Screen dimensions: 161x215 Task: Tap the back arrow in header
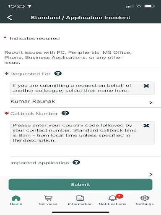10,18
